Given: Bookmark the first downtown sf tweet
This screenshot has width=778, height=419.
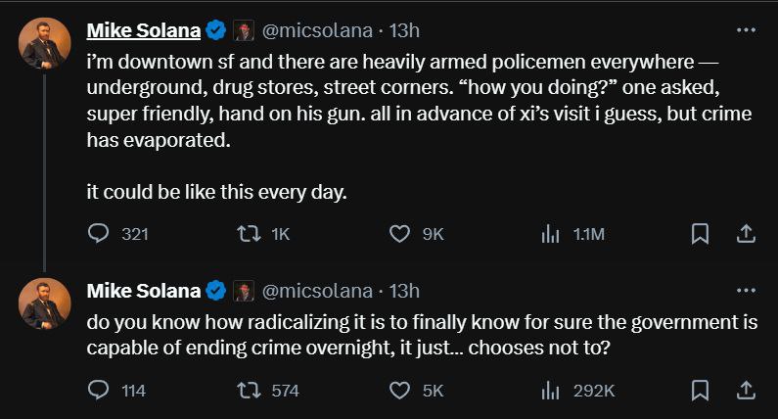Looking at the screenshot, I should 700,234.
